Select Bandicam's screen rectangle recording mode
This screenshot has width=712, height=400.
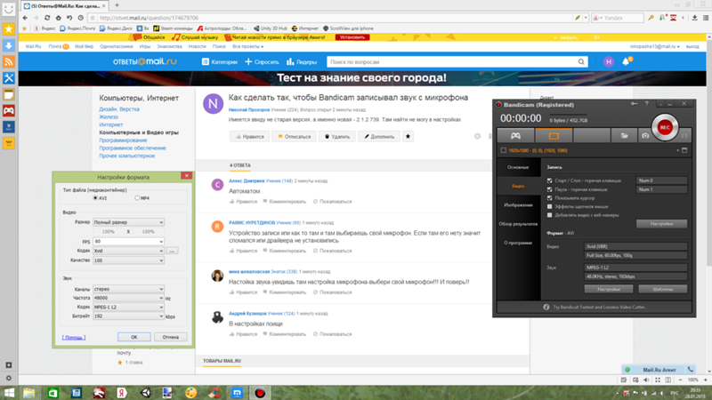click(554, 136)
